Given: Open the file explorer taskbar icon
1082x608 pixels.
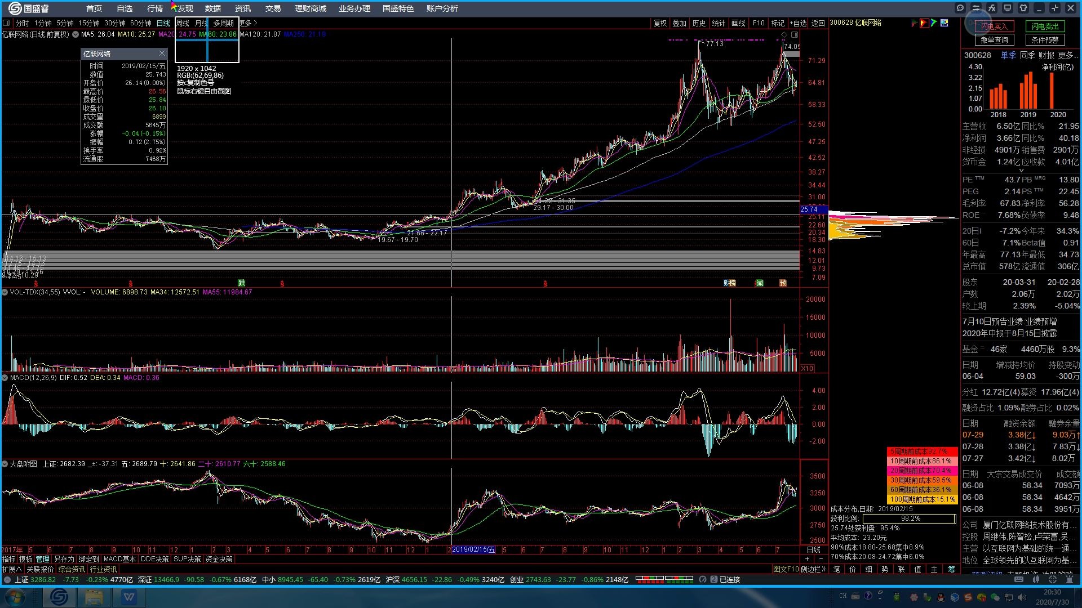Looking at the screenshot, I should tap(94, 597).
